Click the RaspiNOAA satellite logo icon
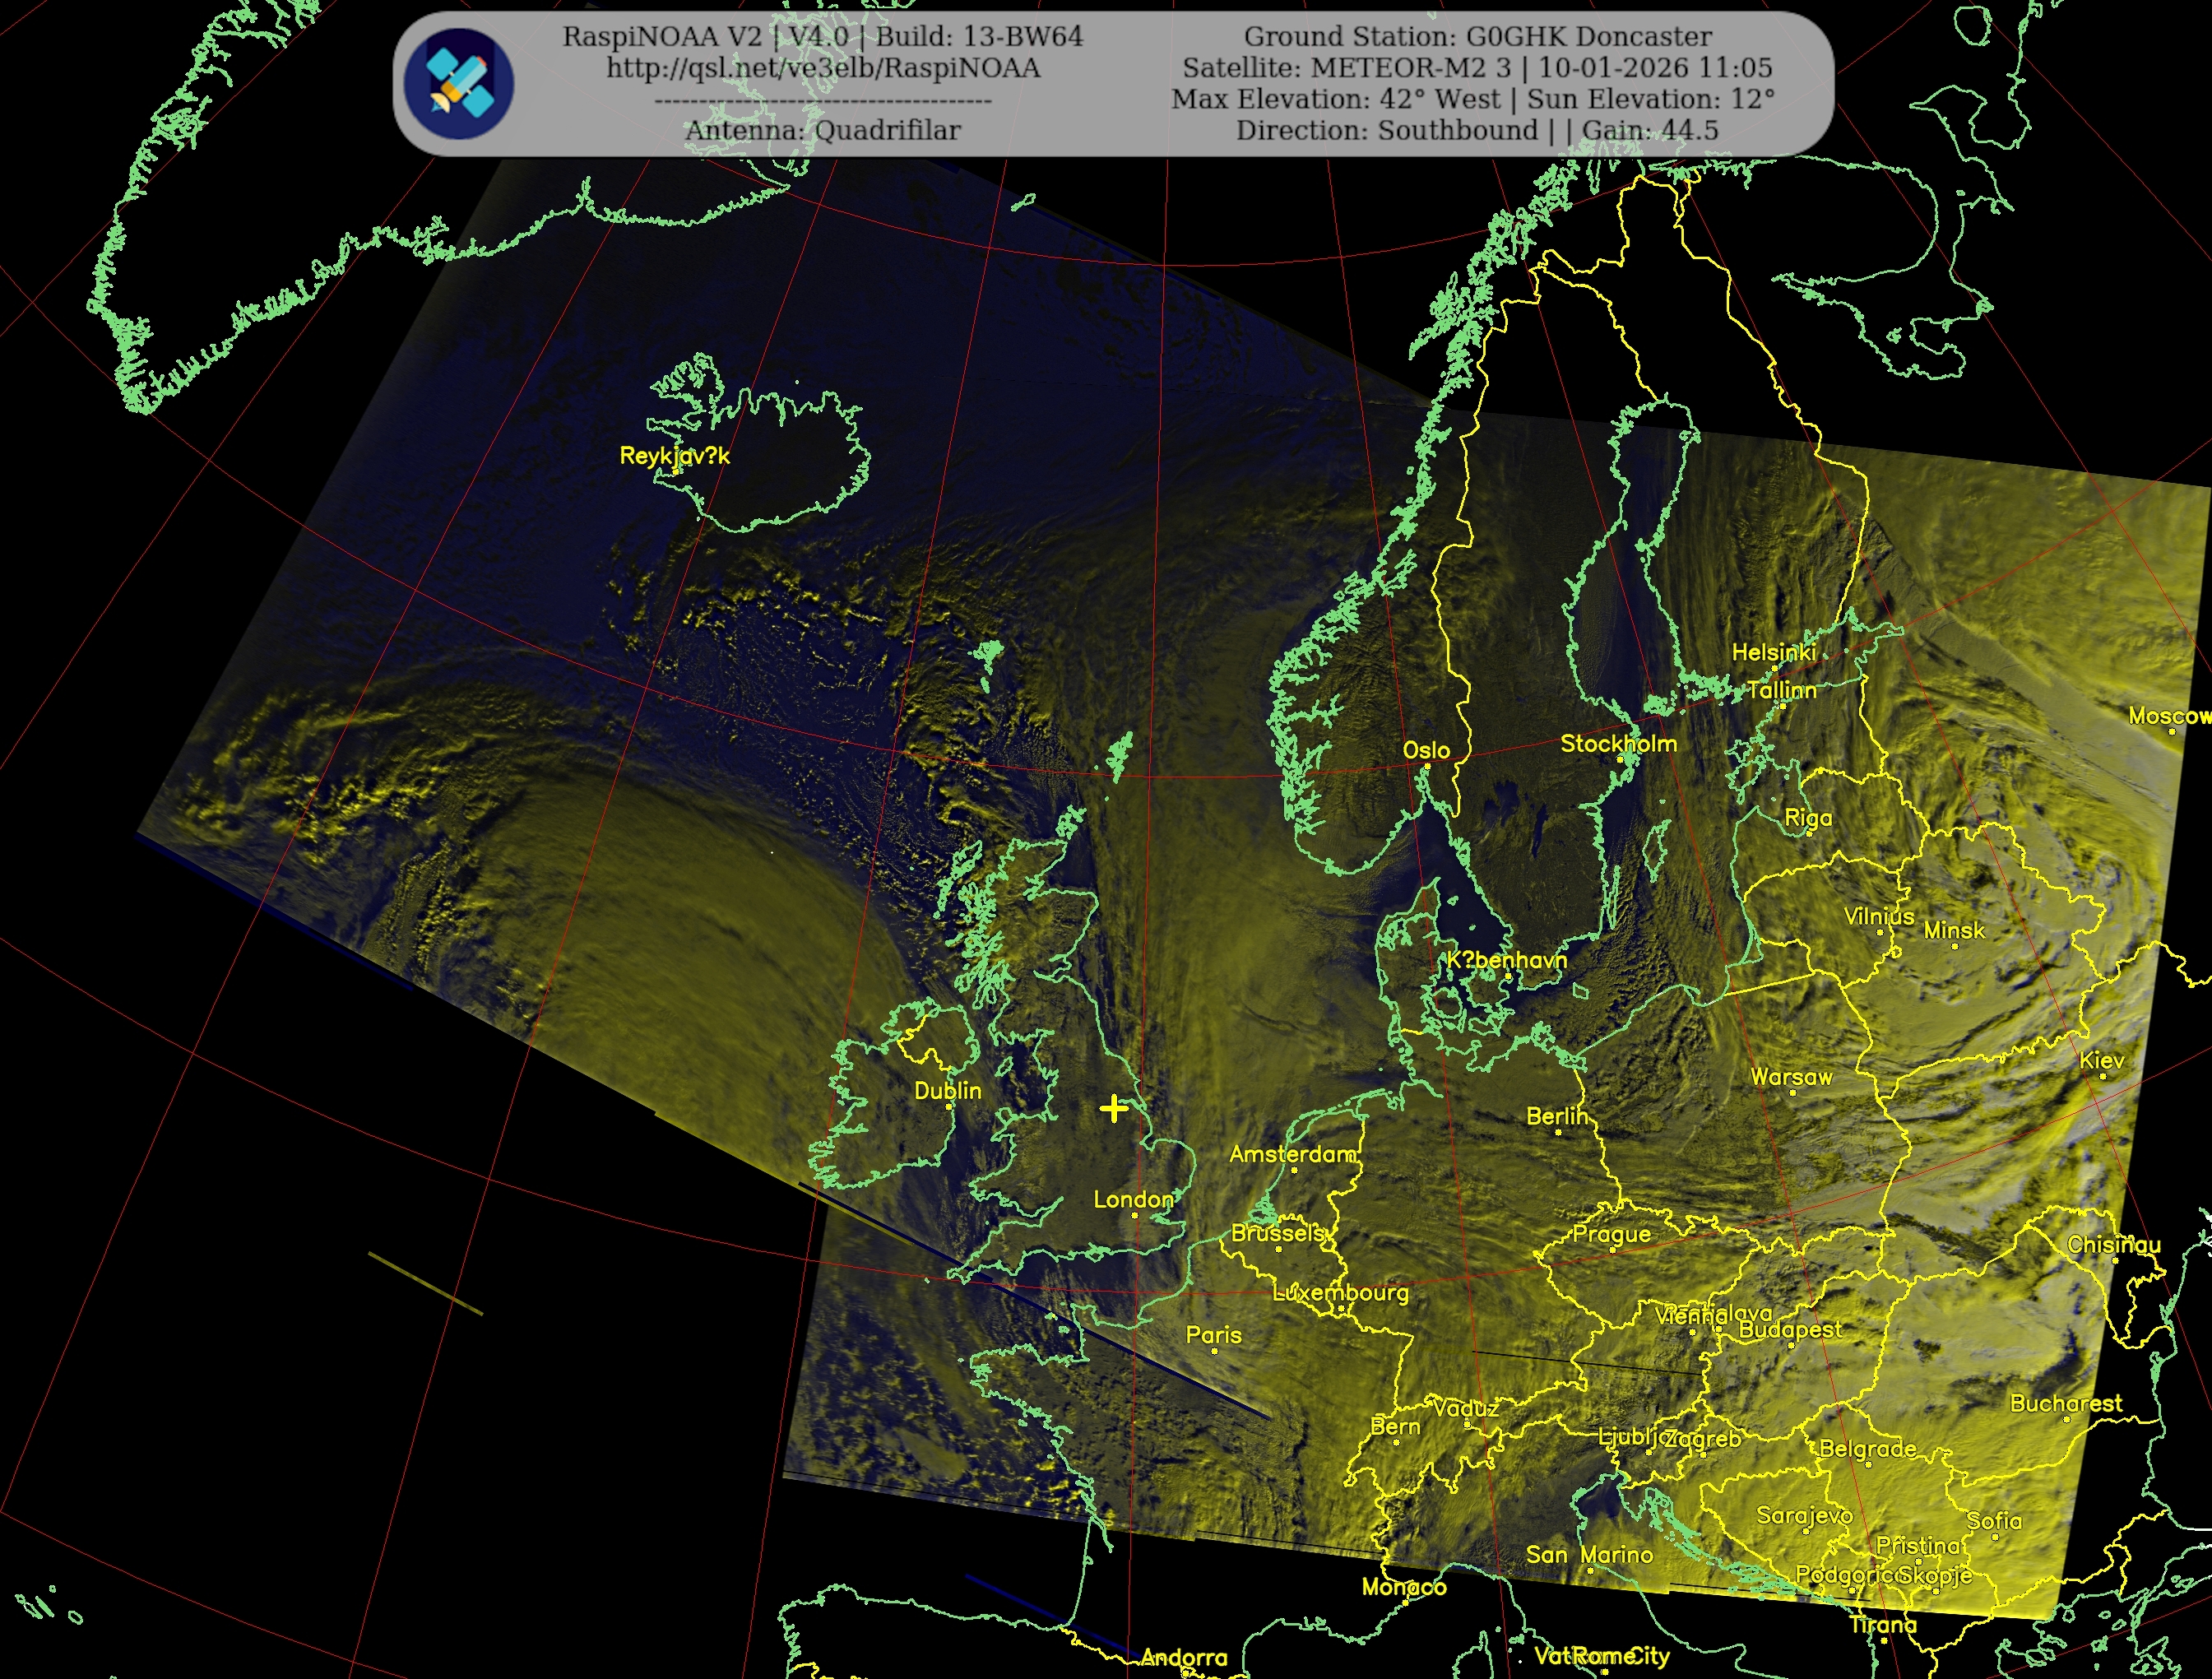This screenshot has width=2212, height=1679. coord(459,84)
